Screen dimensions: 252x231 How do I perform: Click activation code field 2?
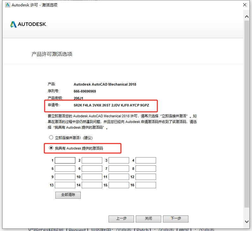point(92,160)
